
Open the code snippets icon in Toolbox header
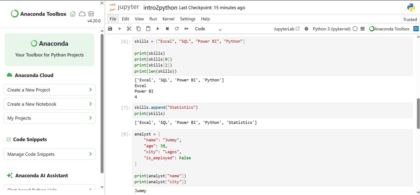click(91, 14)
